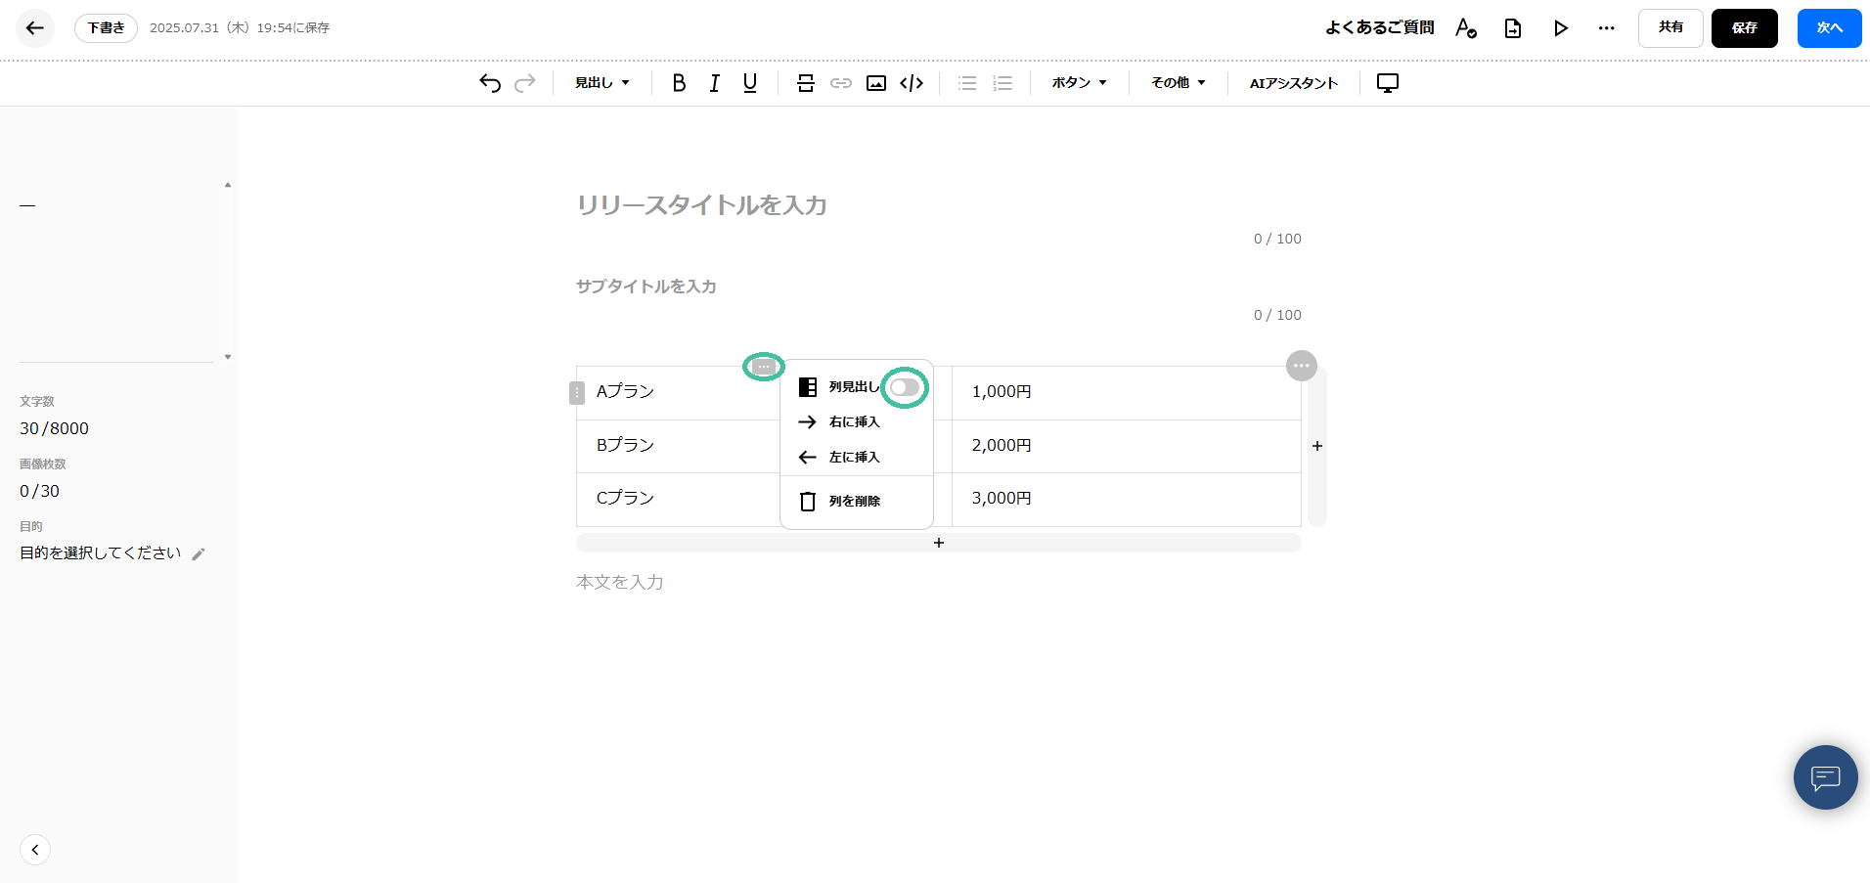
Task: Choose 右に挿入 in the context menu
Action: click(854, 421)
